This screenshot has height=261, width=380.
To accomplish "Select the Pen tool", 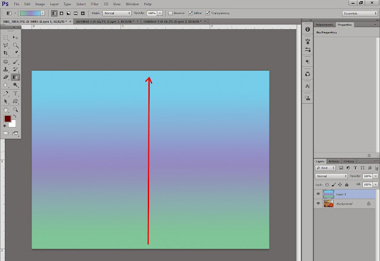I will (x=5, y=94).
